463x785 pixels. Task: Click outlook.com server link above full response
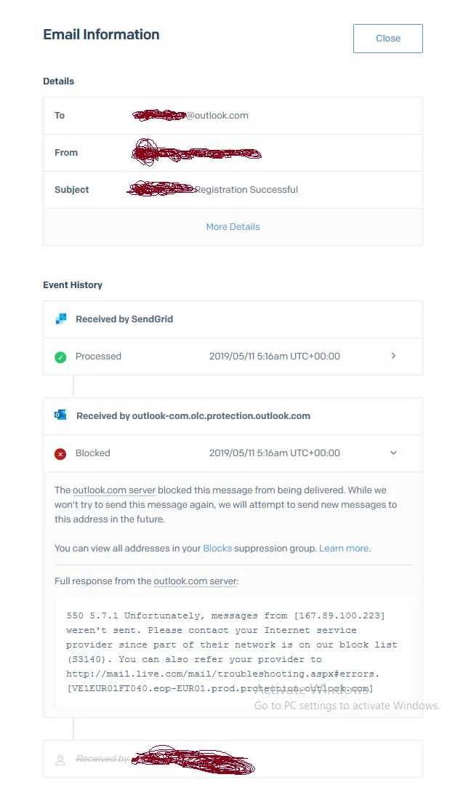195,581
